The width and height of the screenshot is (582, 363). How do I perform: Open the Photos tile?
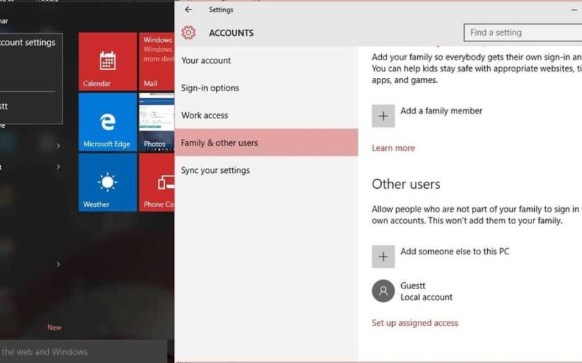pos(157,122)
